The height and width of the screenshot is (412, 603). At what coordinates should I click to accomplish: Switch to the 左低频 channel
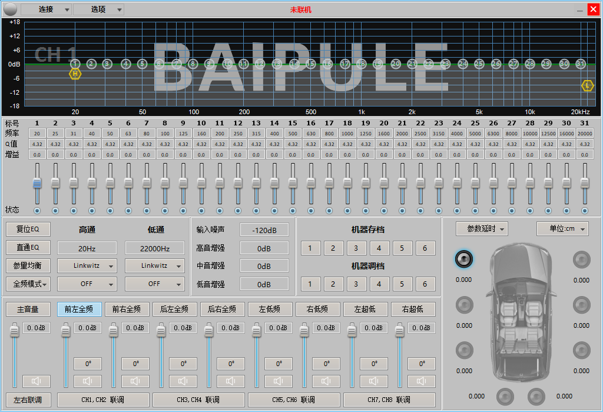(x=270, y=310)
